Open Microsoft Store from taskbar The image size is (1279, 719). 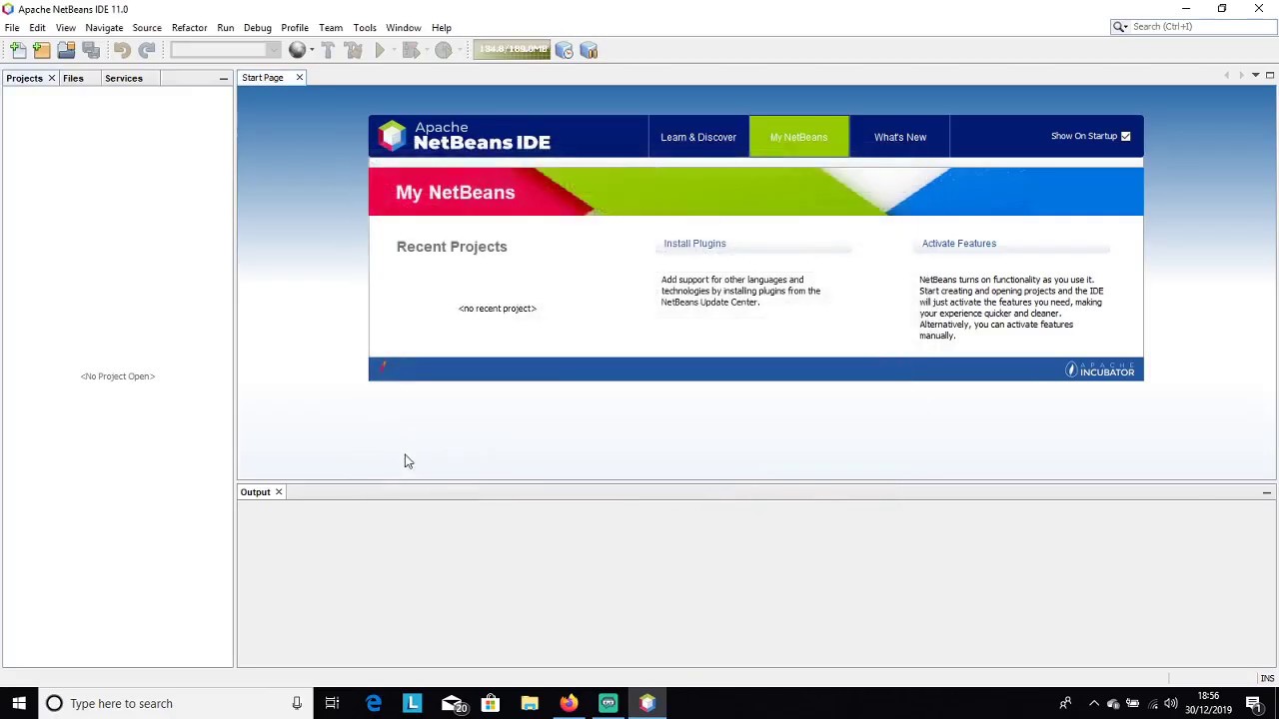point(491,703)
